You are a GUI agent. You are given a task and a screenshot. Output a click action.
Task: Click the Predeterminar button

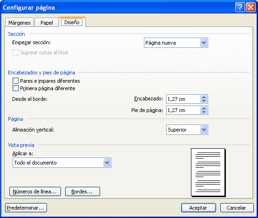[26, 208]
